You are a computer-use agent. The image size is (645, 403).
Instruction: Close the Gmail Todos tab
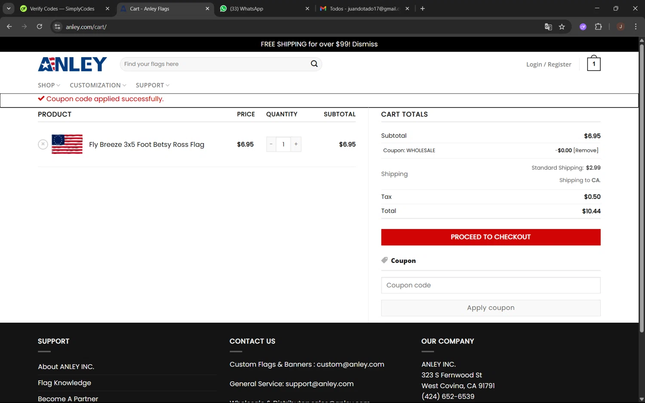[407, 9]
